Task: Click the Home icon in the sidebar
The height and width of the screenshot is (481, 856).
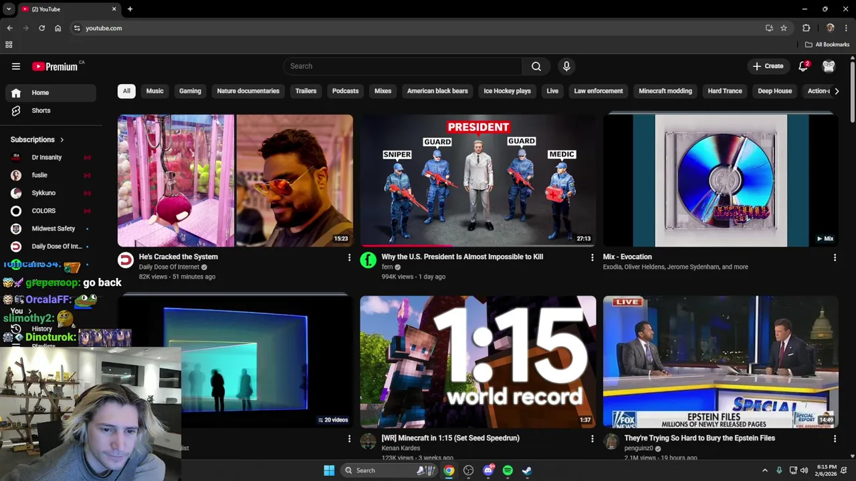Action: point(16,93)
